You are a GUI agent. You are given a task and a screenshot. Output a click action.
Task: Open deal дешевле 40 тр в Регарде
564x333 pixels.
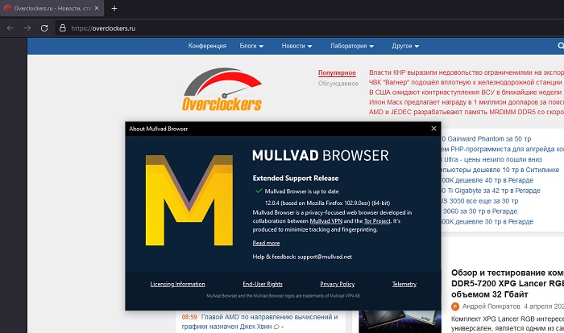[x=487, y=180]
